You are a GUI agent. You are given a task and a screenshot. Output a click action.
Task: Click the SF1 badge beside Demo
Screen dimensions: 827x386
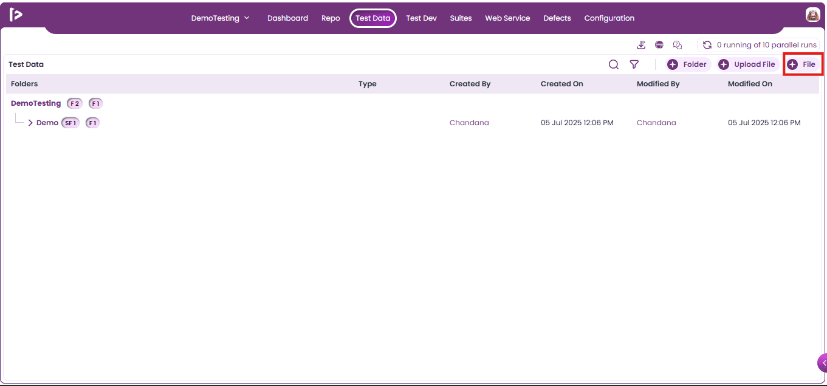tap(70, 123)
